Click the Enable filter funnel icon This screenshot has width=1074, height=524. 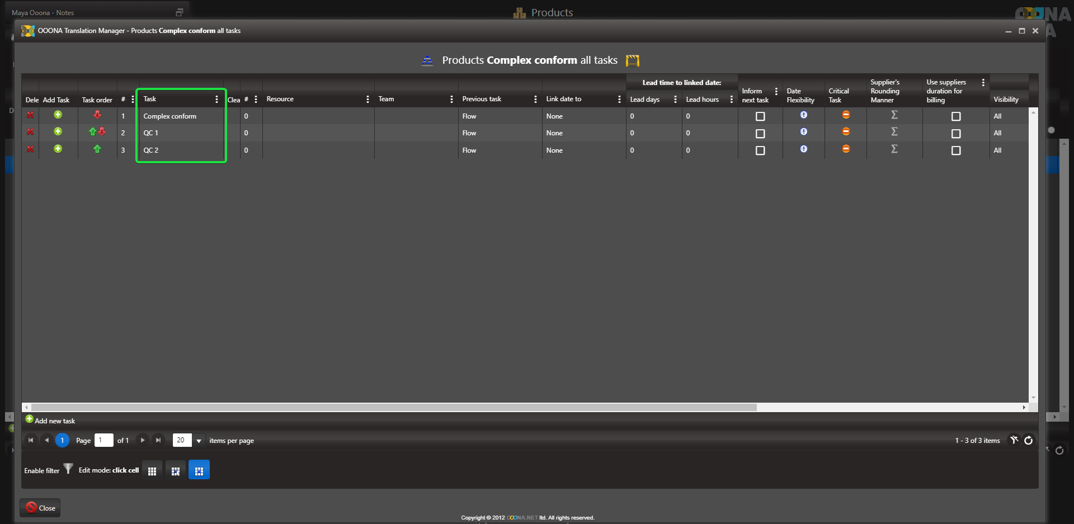68,469
